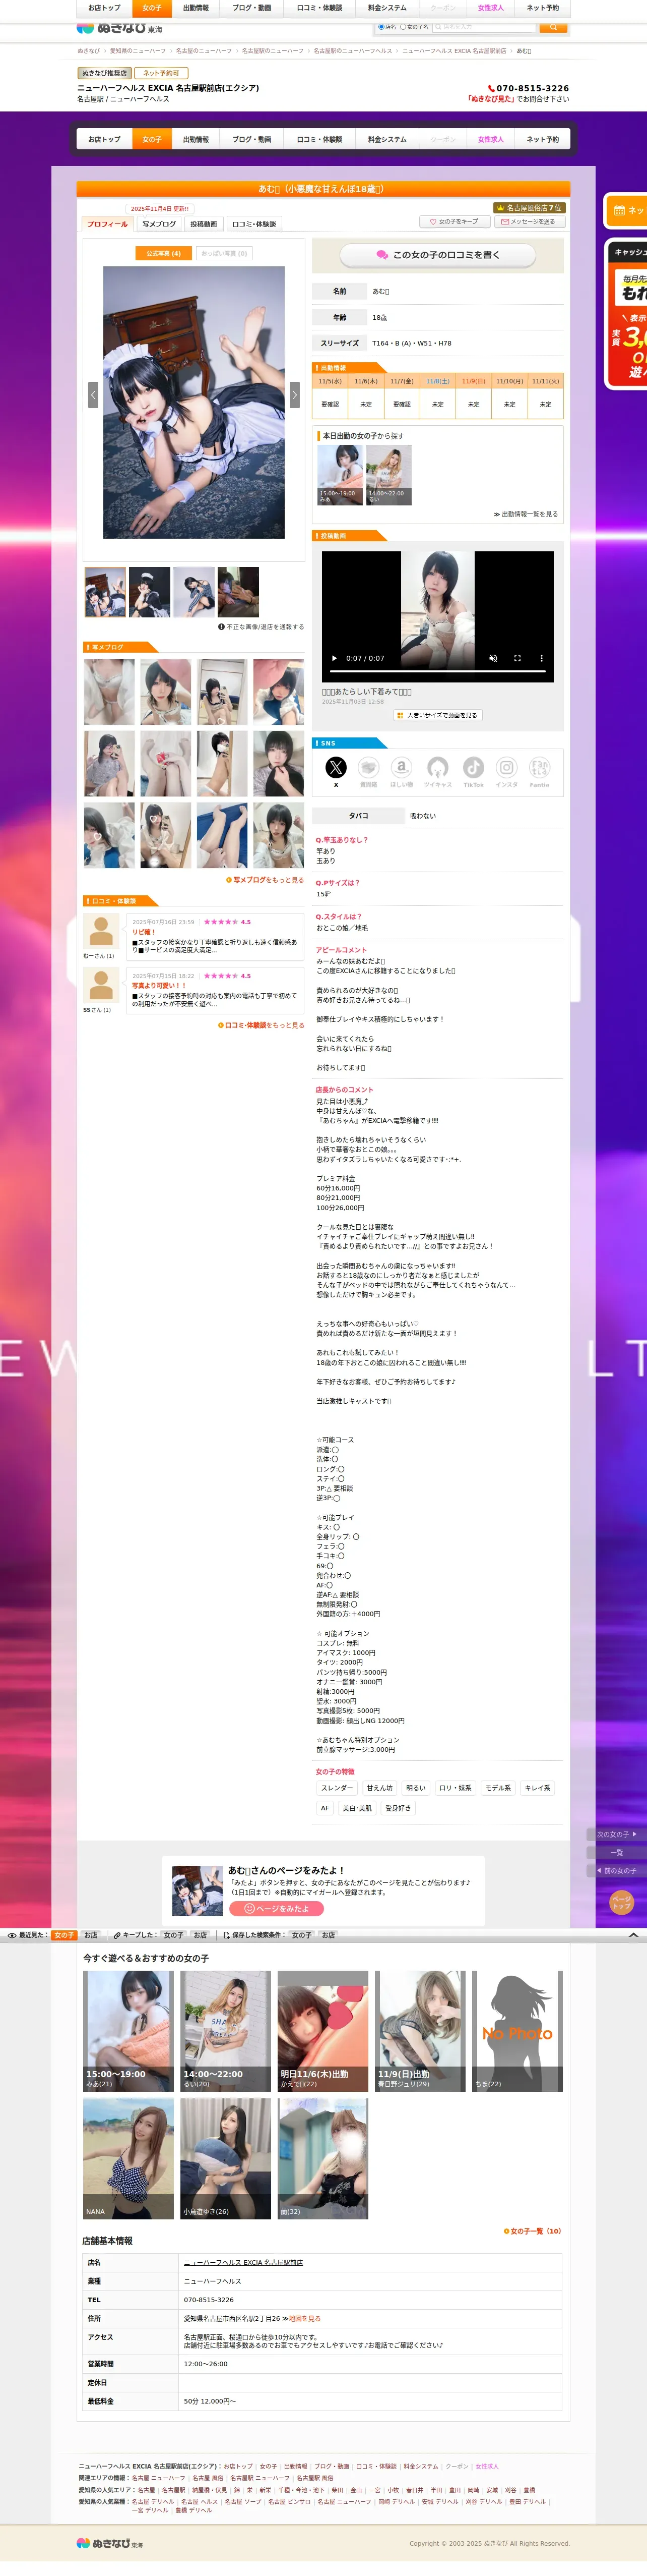
Task: Click the インスタ Instagram icon
Action: point(507,768)
